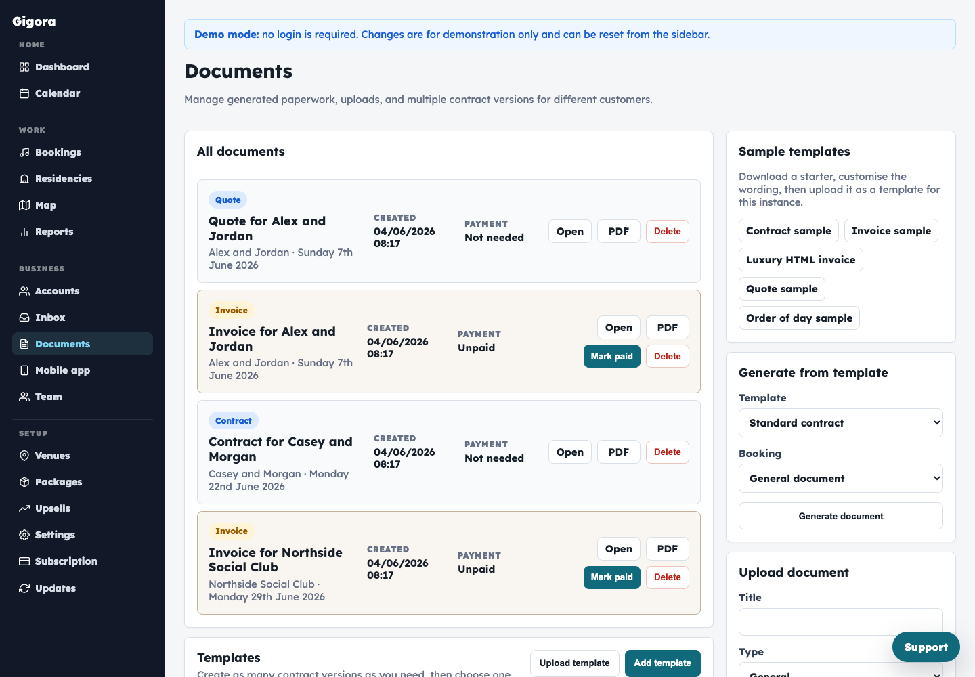The image size is (975, 677).
Task: Click the Packages box icon
Action: (x=24, y=482)
